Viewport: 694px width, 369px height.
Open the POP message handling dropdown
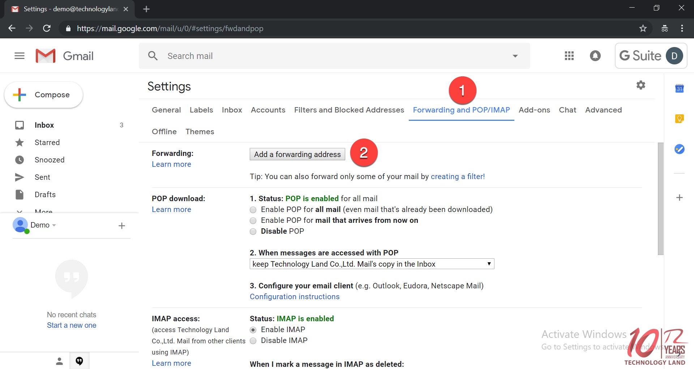[x=372, y=264]
